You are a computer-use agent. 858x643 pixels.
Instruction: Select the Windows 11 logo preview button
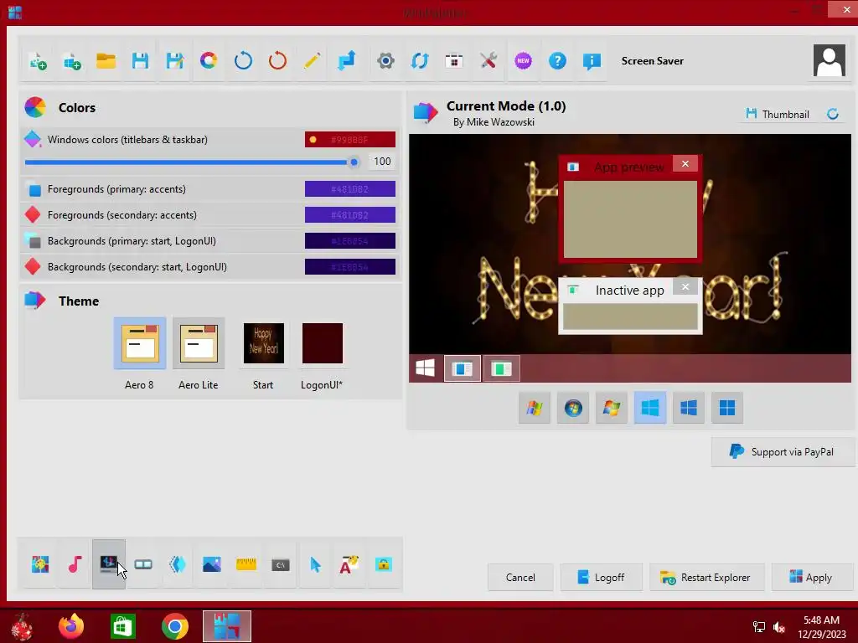tap(726, 408)
